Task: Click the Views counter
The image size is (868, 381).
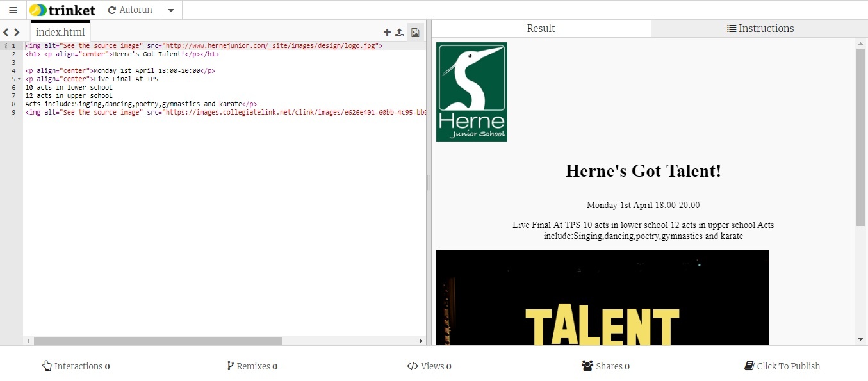Action: coord(429,366)
